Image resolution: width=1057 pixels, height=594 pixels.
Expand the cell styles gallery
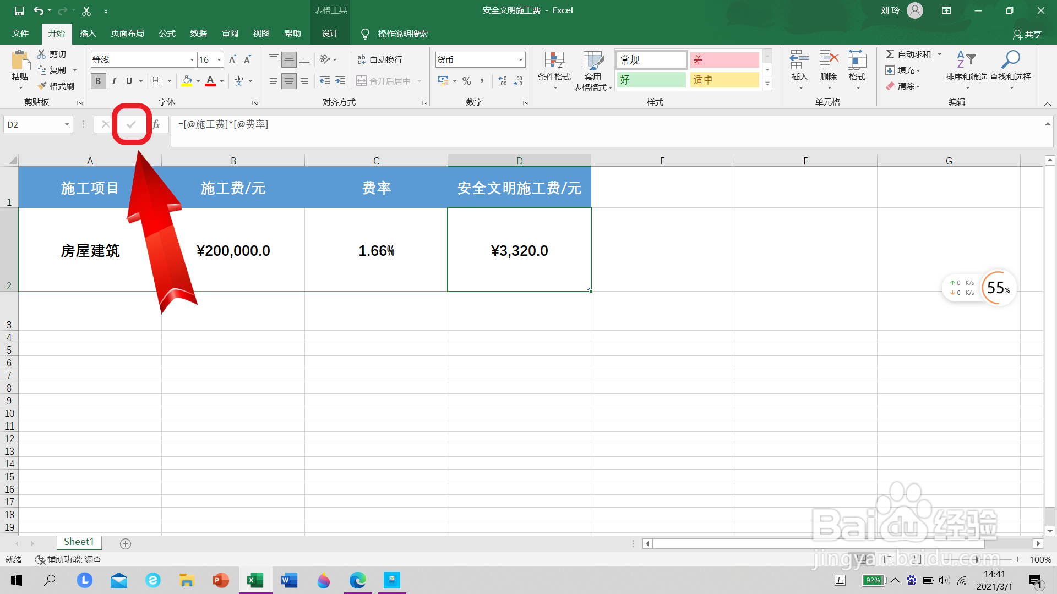point(767,84)
